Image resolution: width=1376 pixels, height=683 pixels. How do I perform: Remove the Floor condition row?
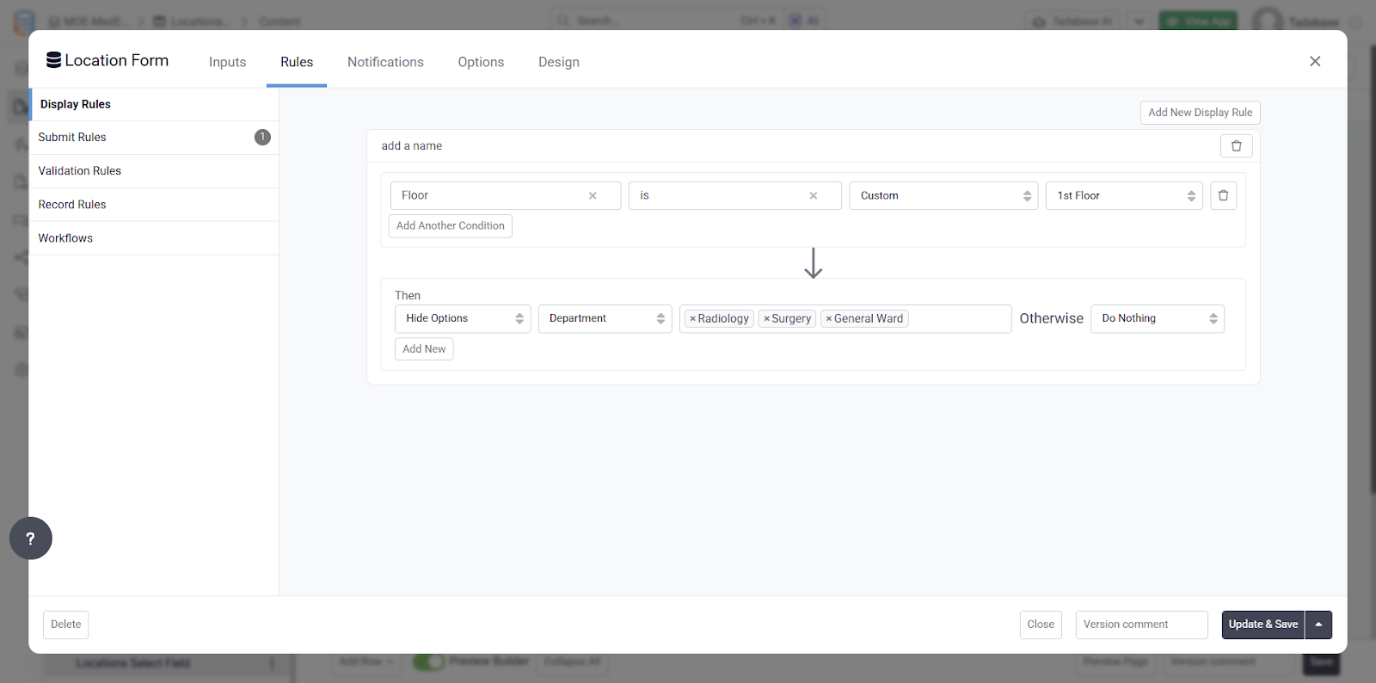[x=1223, y=195]
